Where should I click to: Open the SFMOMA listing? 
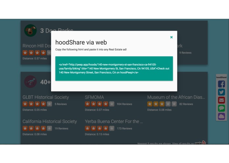[94, 97]
